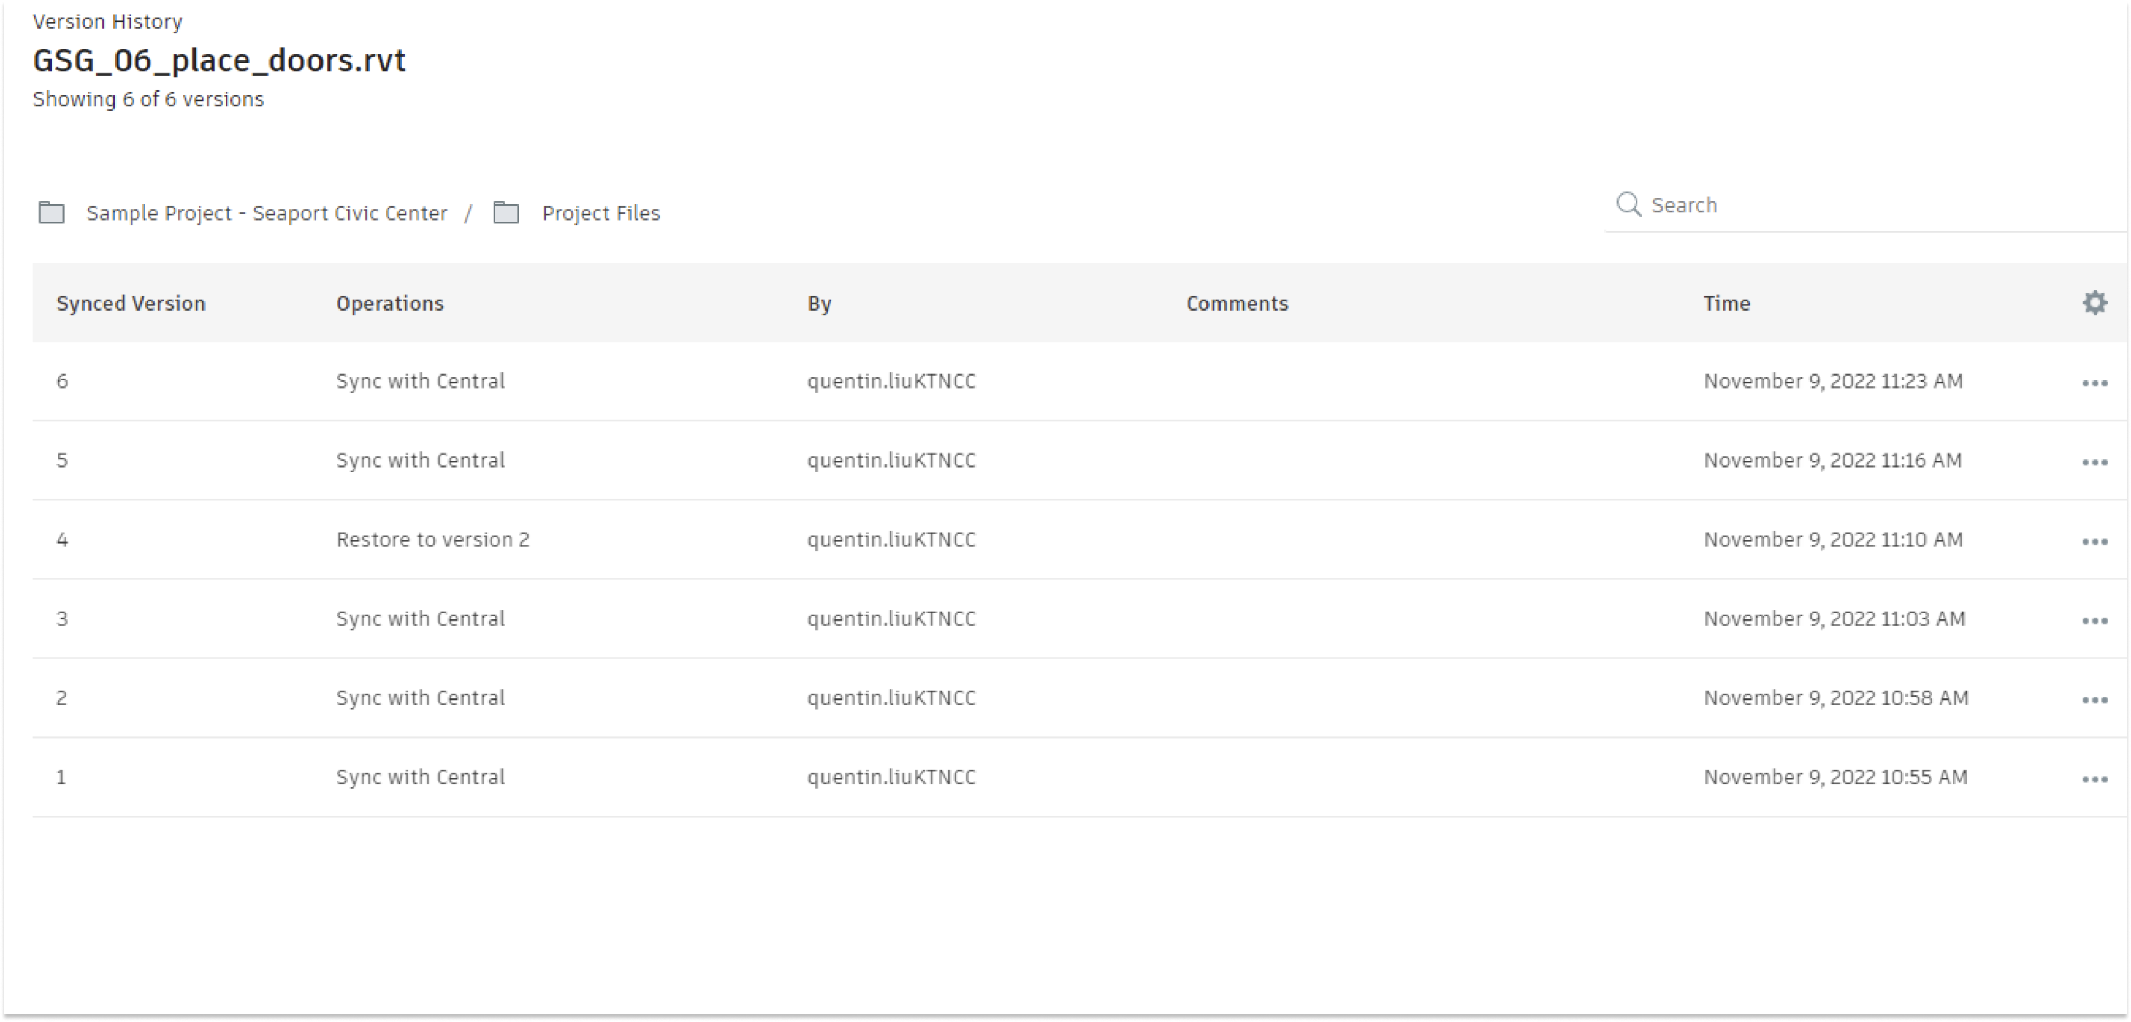Click the Version History heading
This screenshot has height=1022, width=2131.
point(108,21)
